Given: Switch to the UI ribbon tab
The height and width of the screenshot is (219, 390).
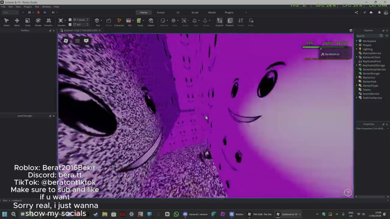Looking at the screenshot, I should tap(178, 12).
